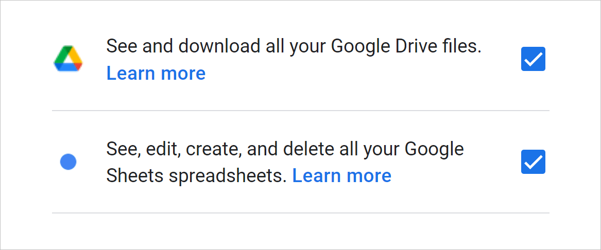This screenshot has height=250, width=601.
Task: Toggle the checkbox beside the Sheets permission
Action: click(533, 162)
